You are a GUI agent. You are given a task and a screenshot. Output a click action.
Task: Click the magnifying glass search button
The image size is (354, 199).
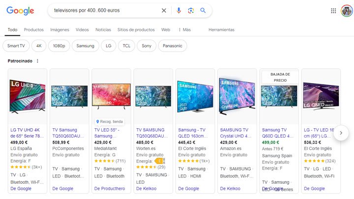(x=203, y=10)
